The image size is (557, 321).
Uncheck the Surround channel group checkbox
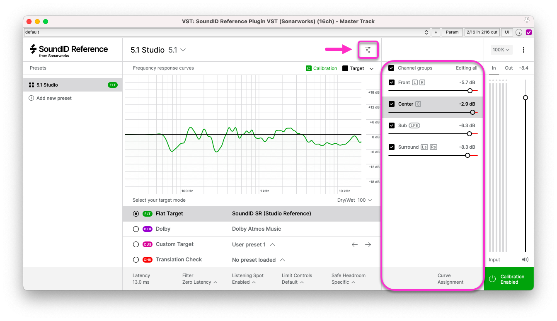392,147
